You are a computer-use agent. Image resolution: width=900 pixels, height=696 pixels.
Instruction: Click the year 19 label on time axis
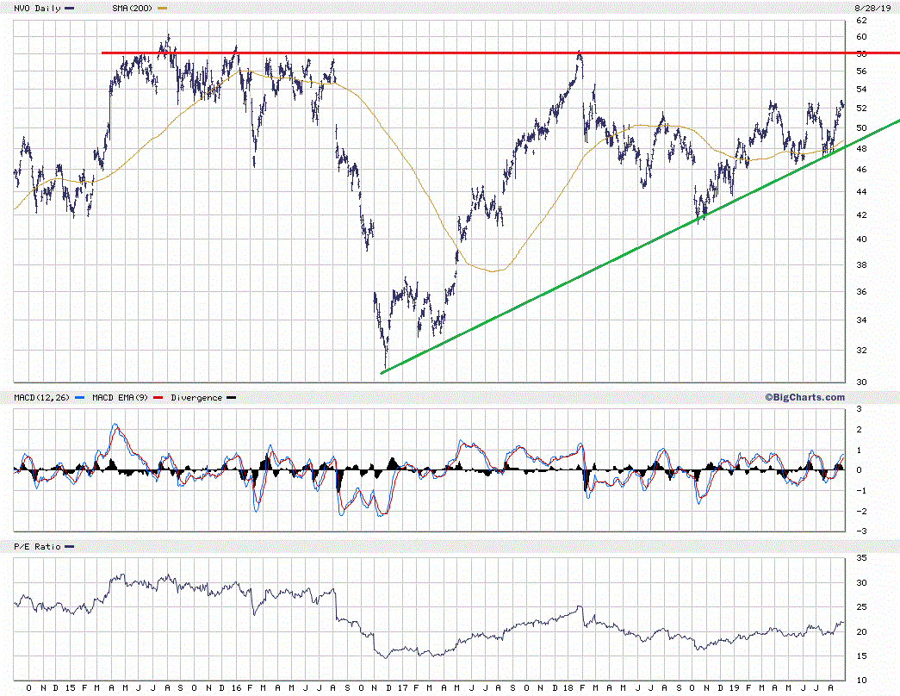tap(734, 687)
